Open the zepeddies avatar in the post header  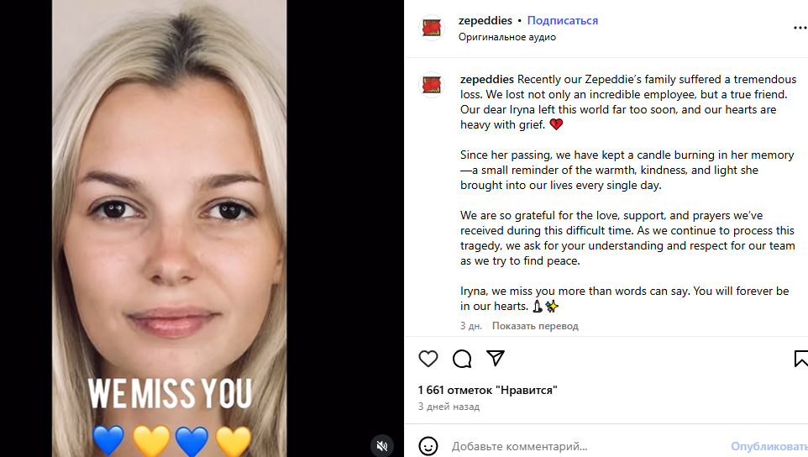(432, 28)
